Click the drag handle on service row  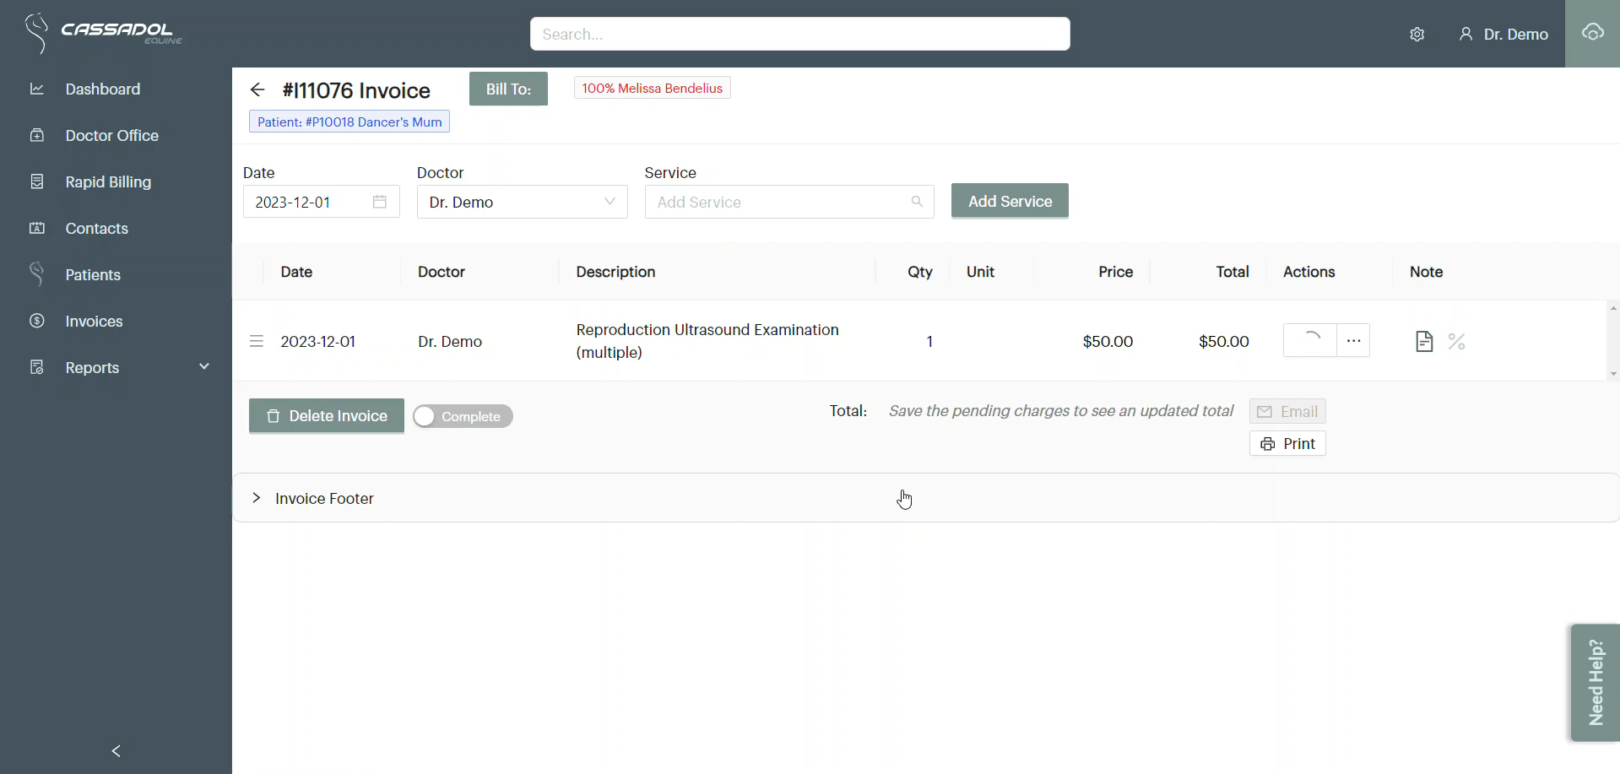[x=257, y=341]
